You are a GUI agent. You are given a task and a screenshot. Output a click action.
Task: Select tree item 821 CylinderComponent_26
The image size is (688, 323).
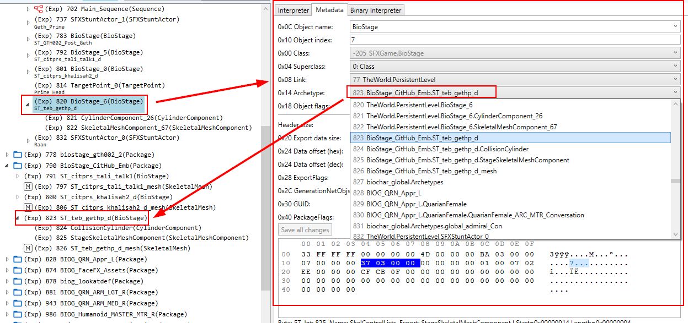pyautogui.click(x=134, y=118)
